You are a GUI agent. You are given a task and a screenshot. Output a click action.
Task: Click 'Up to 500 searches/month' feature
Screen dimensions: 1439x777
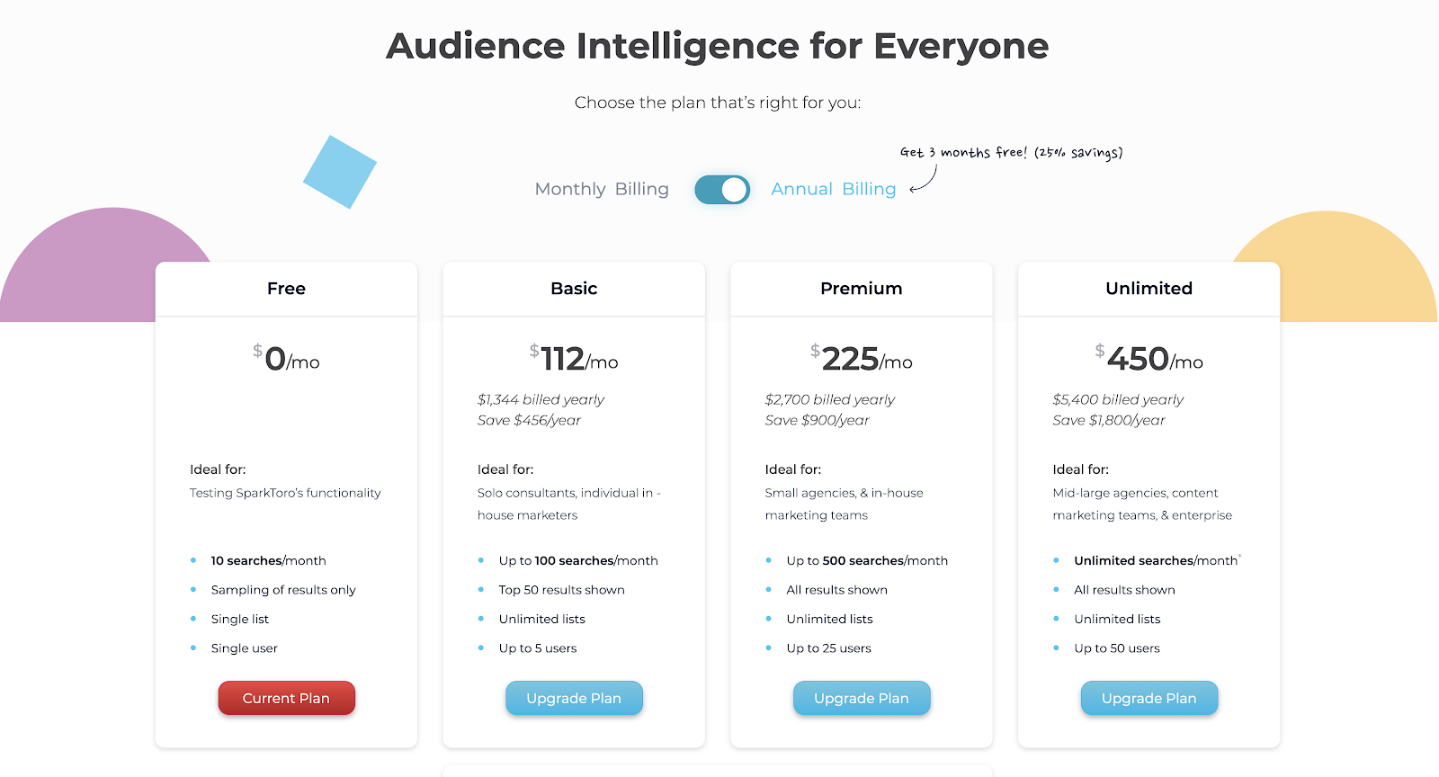[867, 560]
